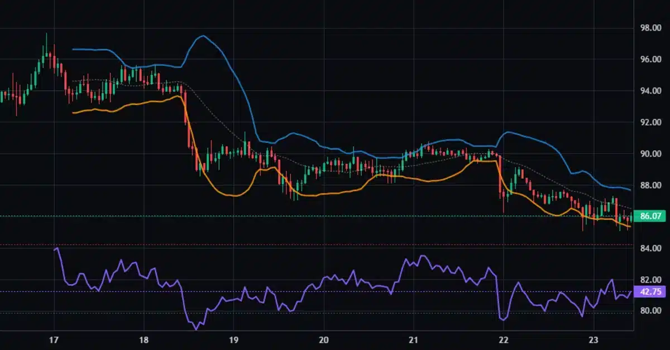Screen dimensions: 670x350
Task: Click the peak of the blue upper band
Action: coord(203,36)
